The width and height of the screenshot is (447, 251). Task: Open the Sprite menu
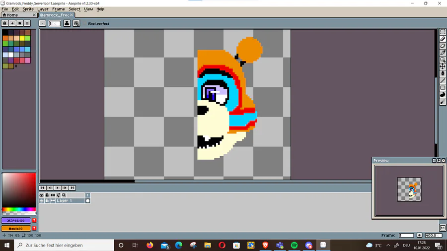pyautogui.click(x=28, y=9)
